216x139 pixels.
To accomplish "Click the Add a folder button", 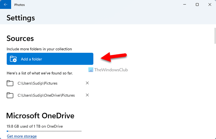I will click(50, 59).
